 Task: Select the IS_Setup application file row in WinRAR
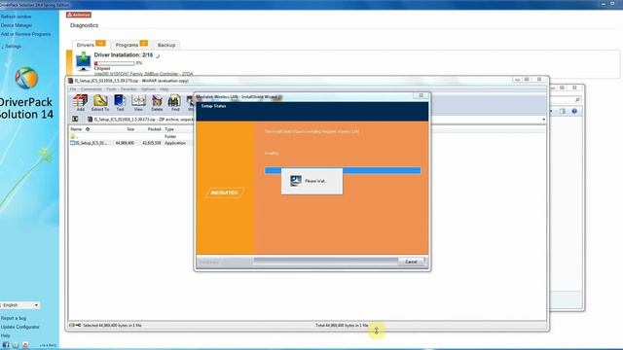130,143
